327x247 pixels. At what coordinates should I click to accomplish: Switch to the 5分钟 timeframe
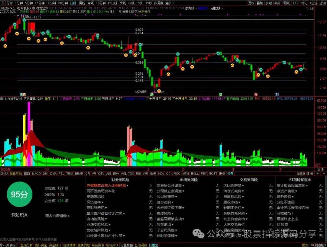click(29, 3)
